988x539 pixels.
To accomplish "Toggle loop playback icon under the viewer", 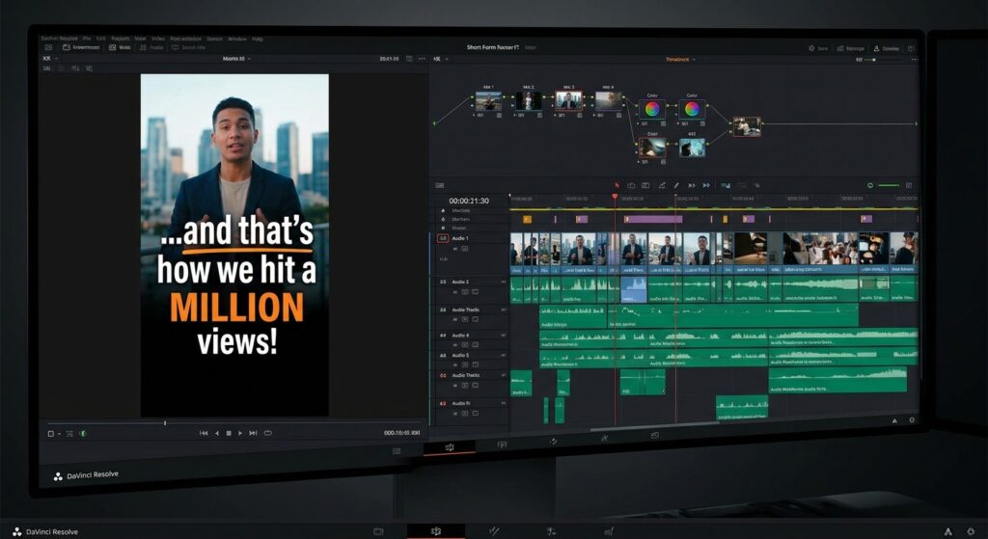I will [x=268, y=433].
